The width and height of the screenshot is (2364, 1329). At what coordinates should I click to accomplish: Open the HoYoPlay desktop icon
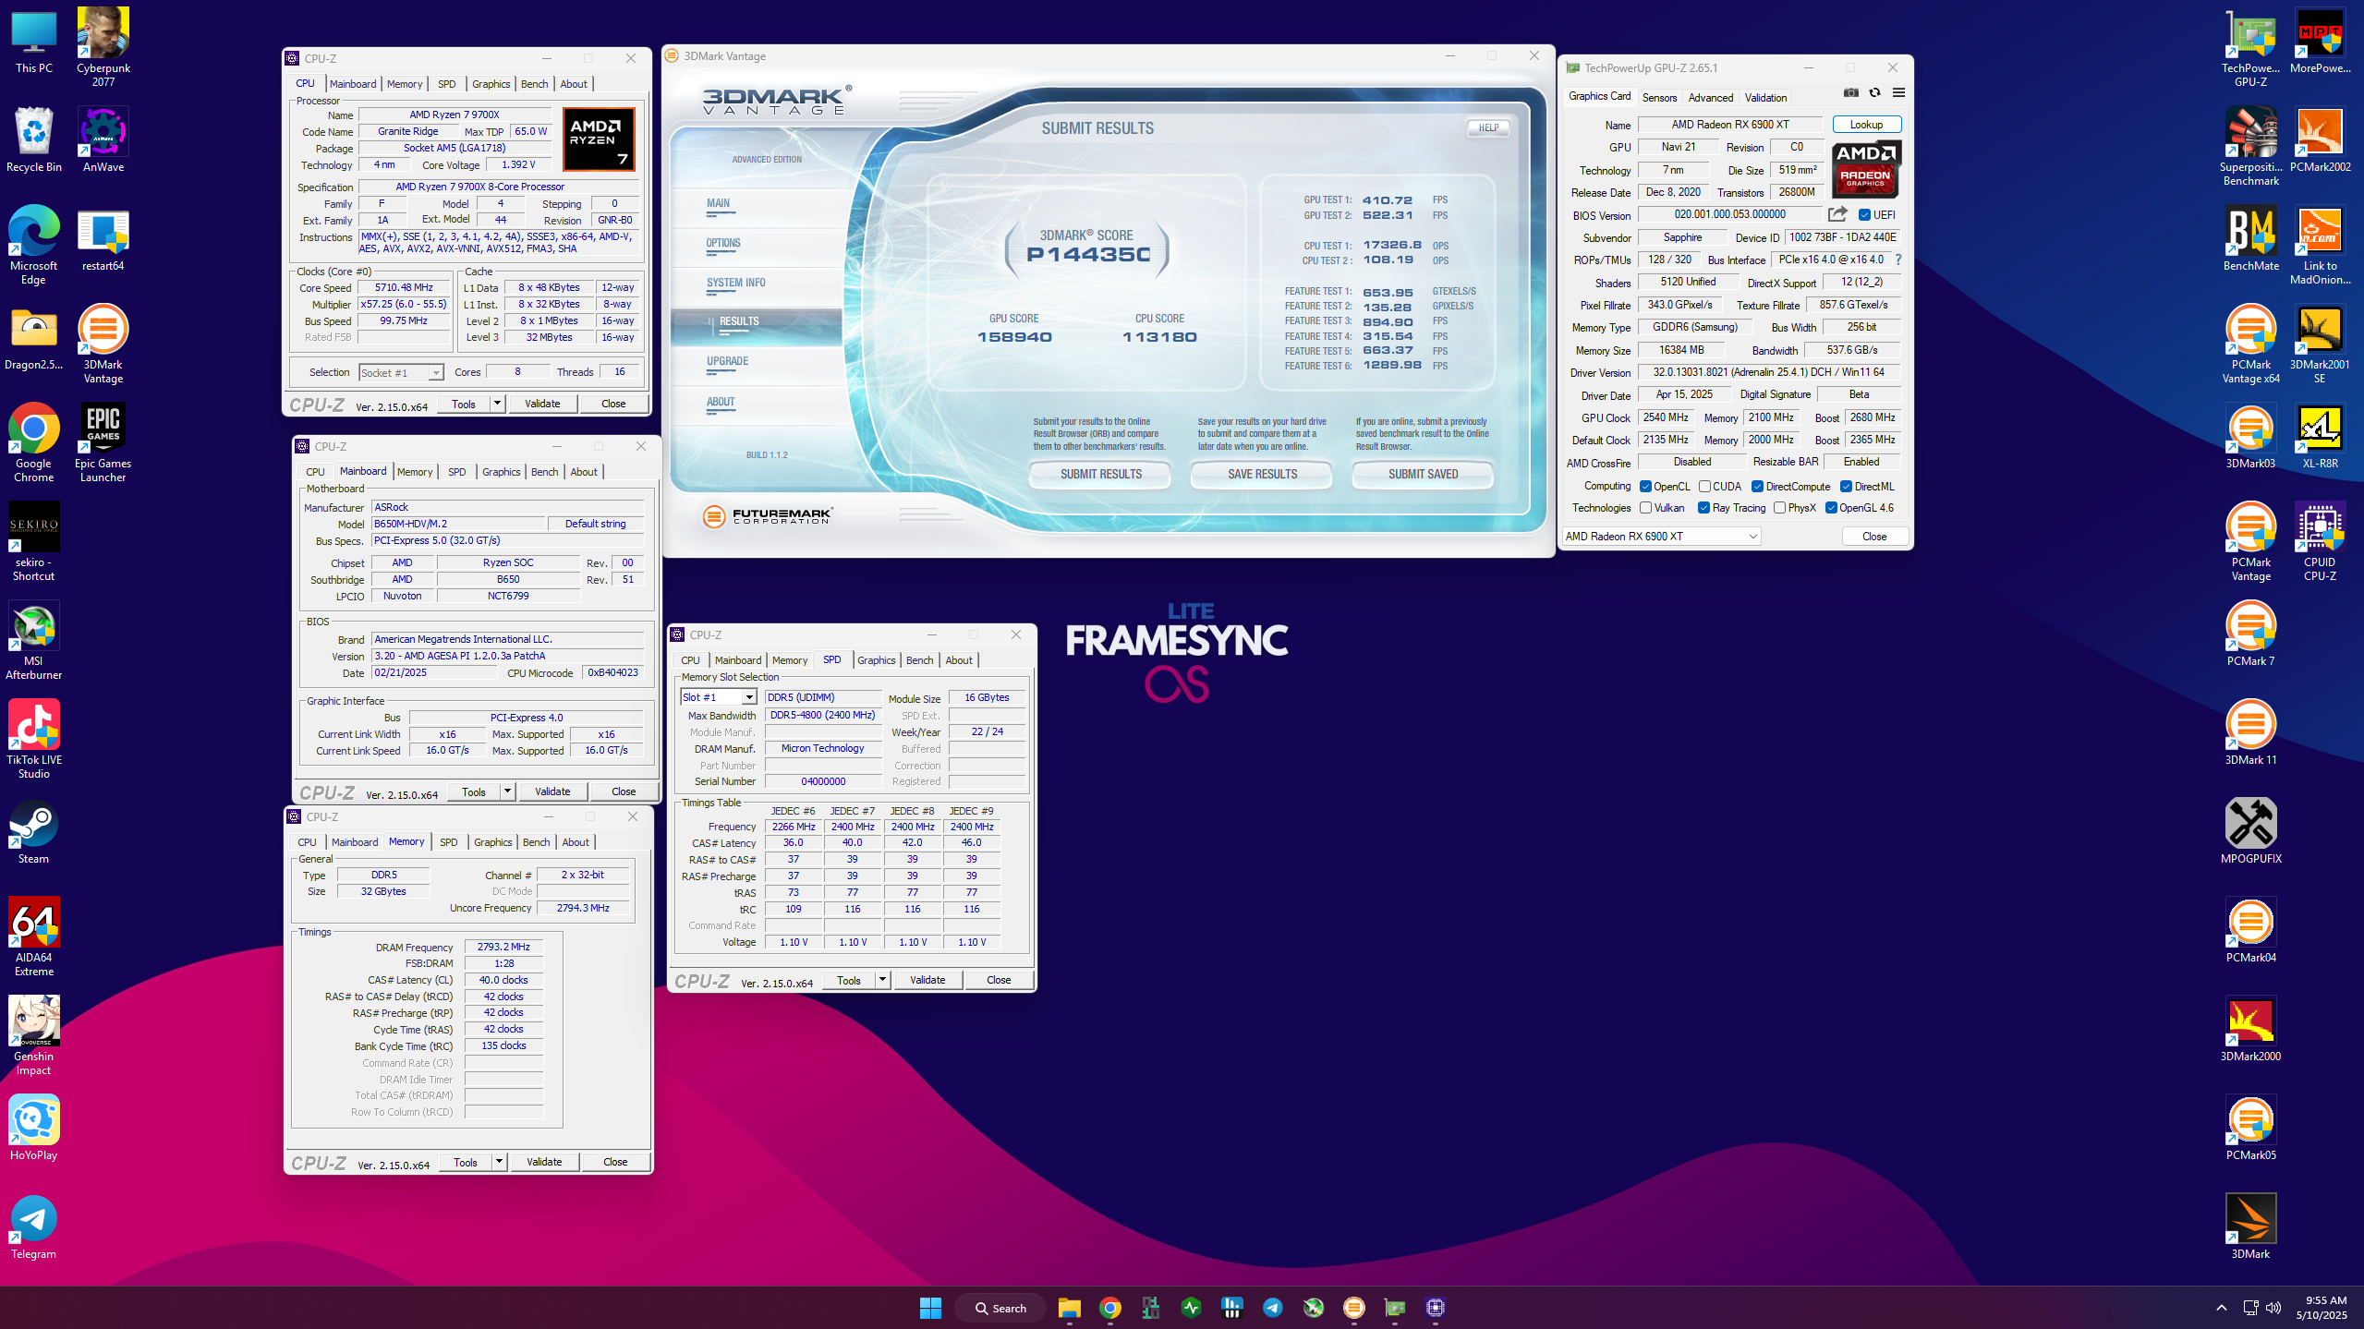[x=33, y=1129]
